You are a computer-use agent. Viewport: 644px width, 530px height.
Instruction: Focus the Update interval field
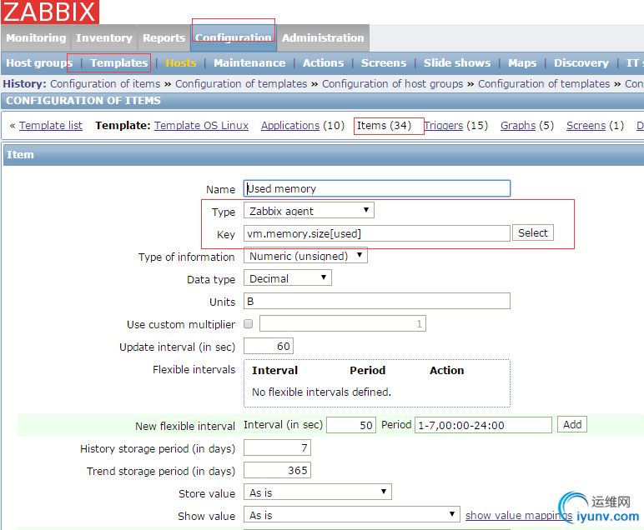[x=269, y=346]
